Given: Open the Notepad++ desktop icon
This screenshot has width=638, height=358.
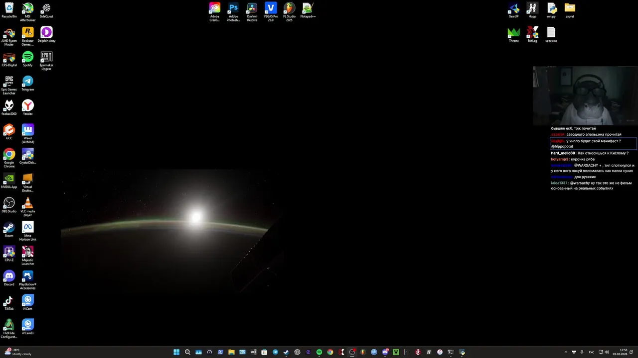Looking at the screenshot, I should (x=308, y=10).
